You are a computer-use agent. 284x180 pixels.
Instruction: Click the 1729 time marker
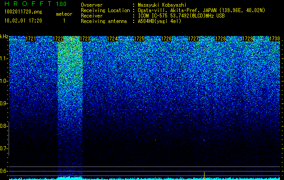(x=247, y=39)
